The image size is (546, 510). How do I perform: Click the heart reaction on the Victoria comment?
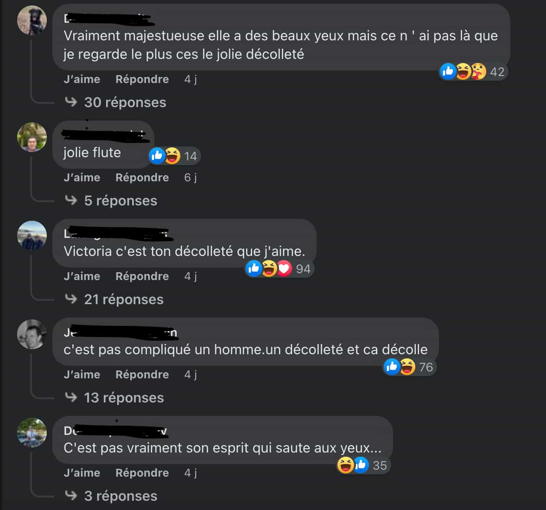(284, 268)
